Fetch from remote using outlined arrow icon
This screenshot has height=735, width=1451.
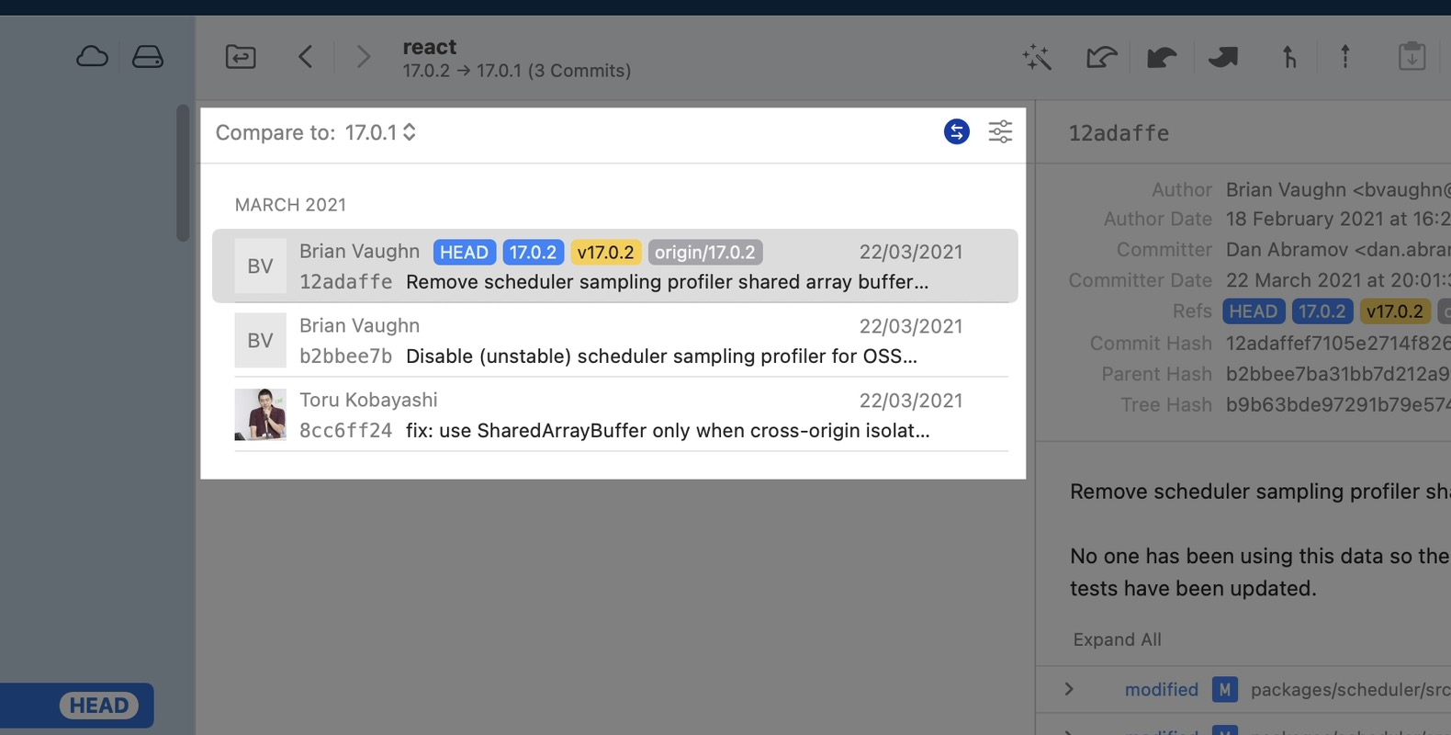1101,57
